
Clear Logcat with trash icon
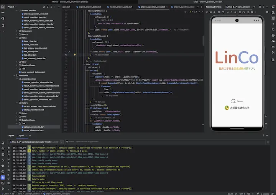tap(8, 148)
